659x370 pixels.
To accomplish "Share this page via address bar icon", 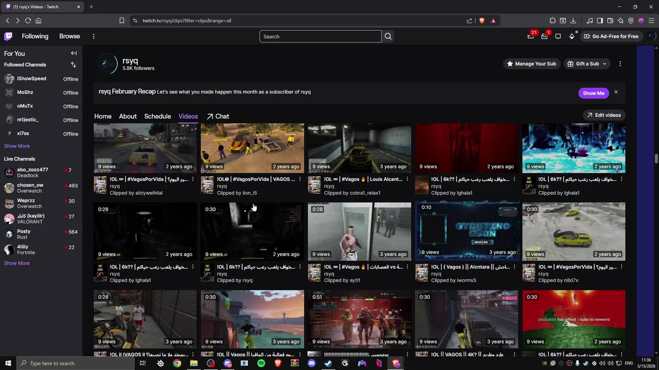I will [x=470, y=21].
